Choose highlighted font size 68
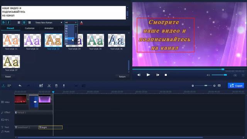The width and height of the screenshot is (247, 139). [x=69, y=39]
